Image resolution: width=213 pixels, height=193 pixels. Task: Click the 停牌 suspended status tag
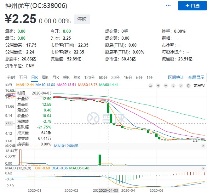coord(82,19)
